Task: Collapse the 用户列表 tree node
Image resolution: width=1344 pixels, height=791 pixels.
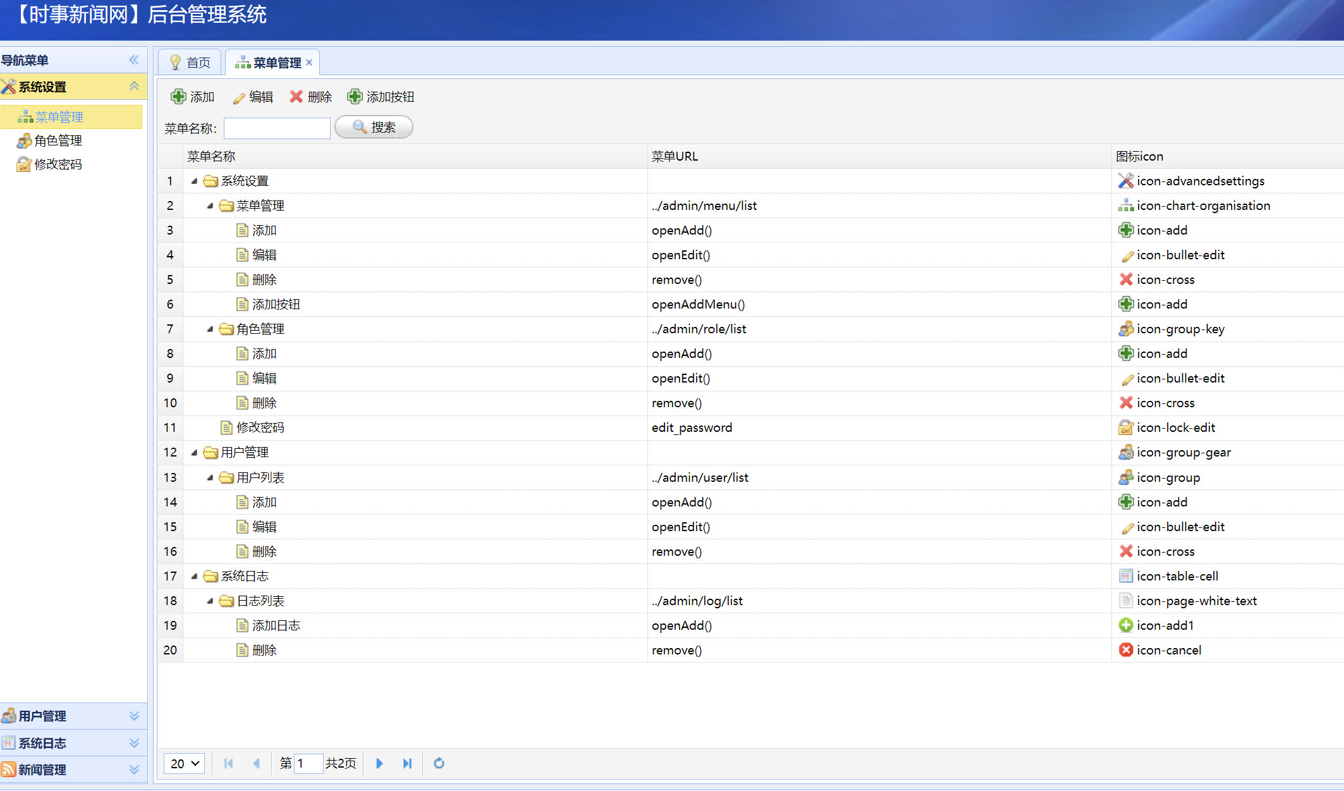Action: pos(210,477)
